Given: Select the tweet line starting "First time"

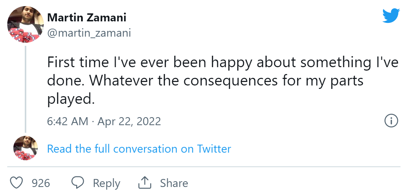Looking at the screenshot, I should point(223,63).
